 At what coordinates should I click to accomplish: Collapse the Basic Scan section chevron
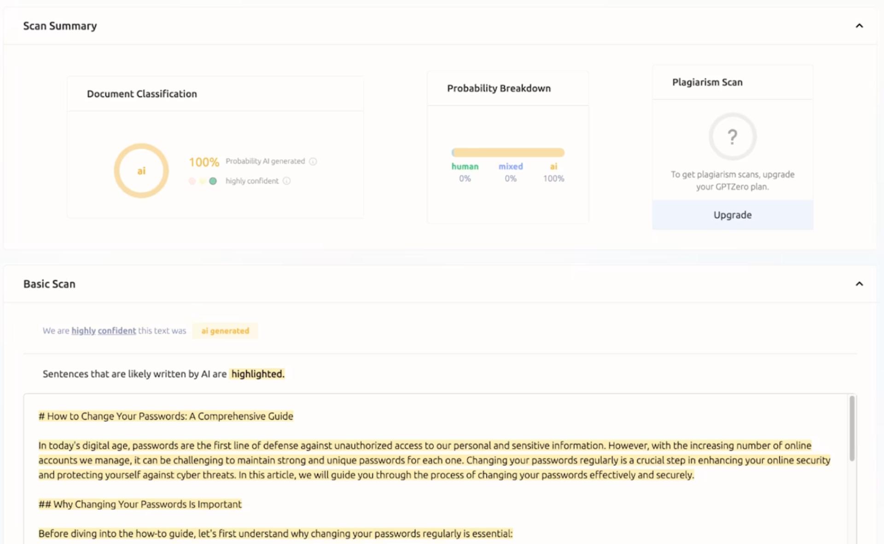tap(859, 284)
